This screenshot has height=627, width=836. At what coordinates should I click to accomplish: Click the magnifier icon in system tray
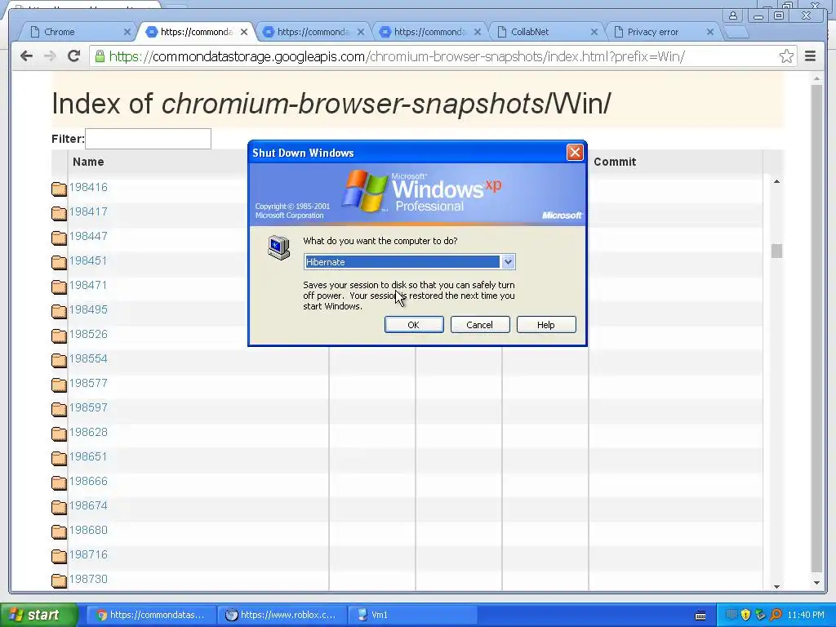point(776,615)
